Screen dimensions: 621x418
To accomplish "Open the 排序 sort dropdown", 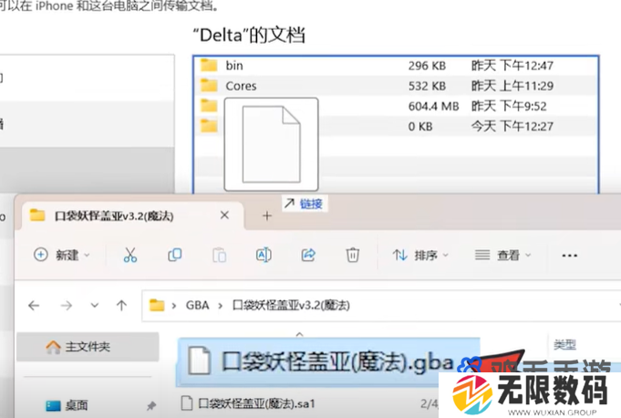I will coord(420,256).
